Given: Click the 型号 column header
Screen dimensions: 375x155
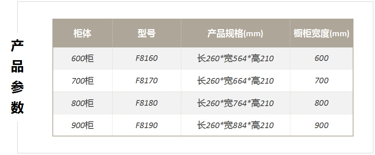Looking at the screenshot, I should tap(147, 34).
